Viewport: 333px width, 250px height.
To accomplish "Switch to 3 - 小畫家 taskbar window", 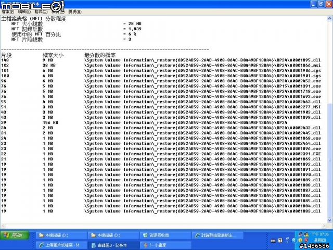I will pyautogui.click(x=165, y=245).
